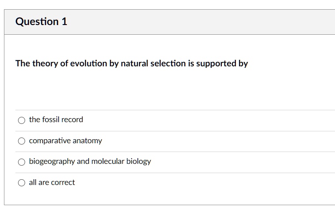
Task: Click the 'biogeography and molecular biology' label text
Action: coord(90,161)
